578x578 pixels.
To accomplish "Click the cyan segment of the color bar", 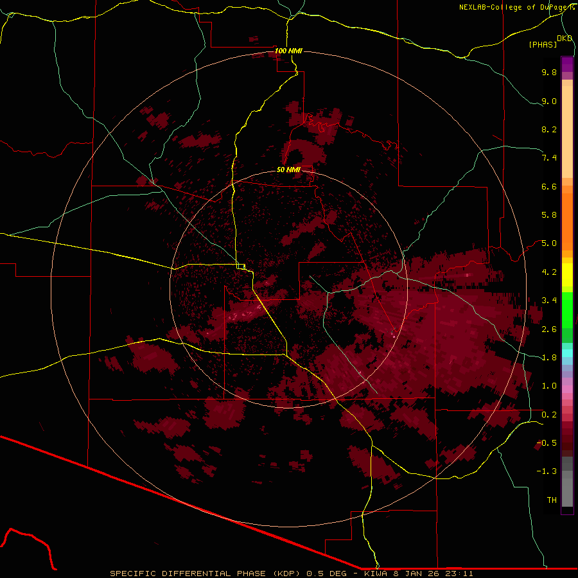I will pos(567,353).
